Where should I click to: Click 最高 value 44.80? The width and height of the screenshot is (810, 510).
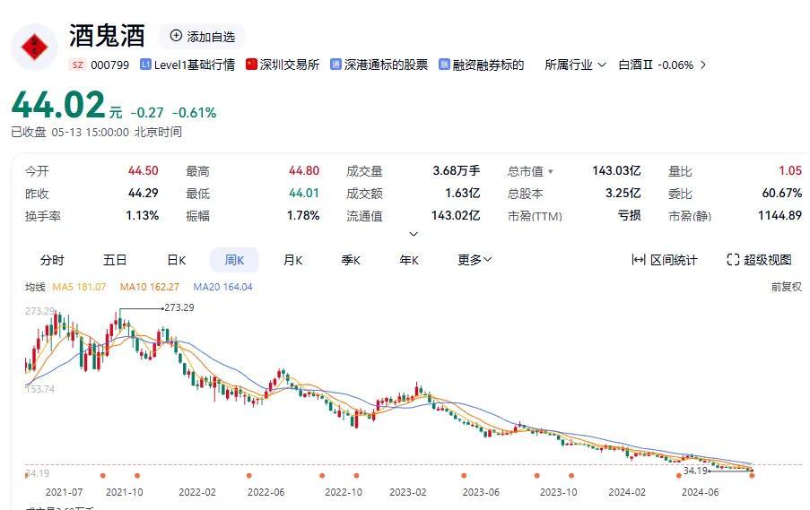[304, 171]
